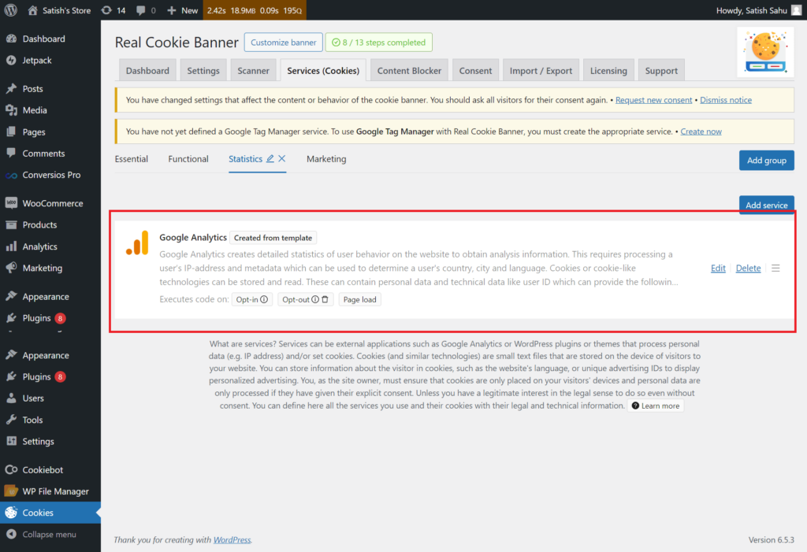Click the Collapse menu arrow icon
Viewport: 807px width, 552px height.
pos(11,535)
